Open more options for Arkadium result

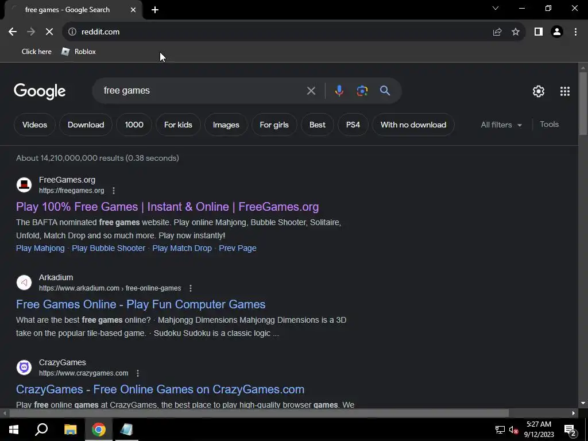click(x=191, y=288)
